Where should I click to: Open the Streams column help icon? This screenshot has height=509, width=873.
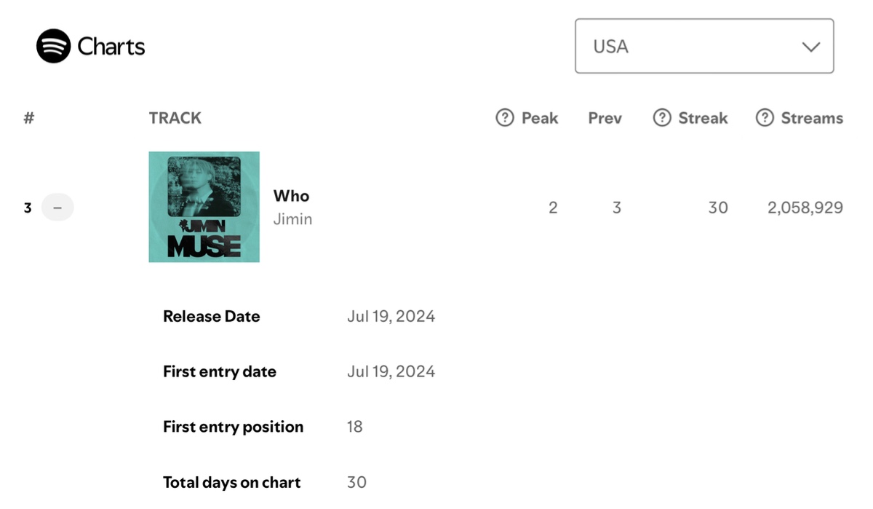(765, 117)
